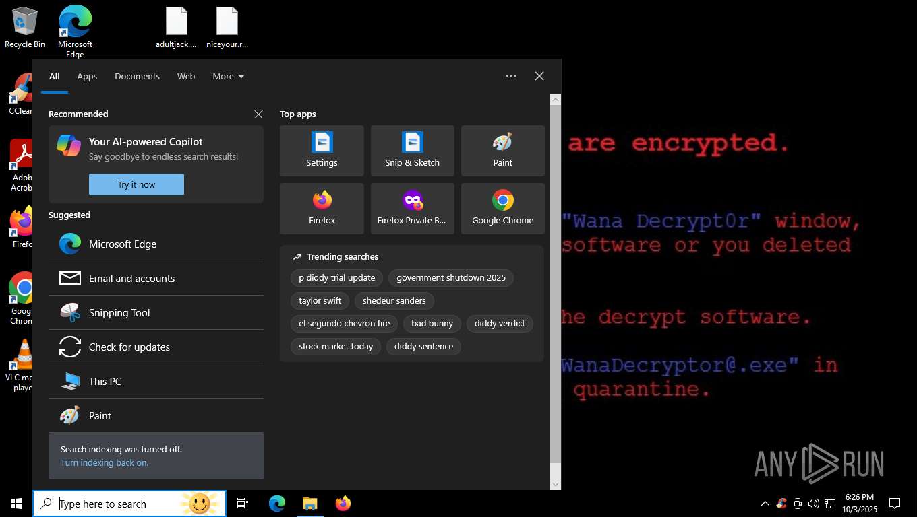Select Check for updates suggestion

coord(156,347)
